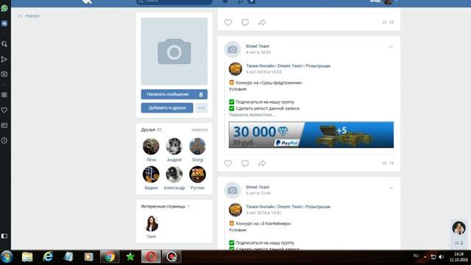471x265 pixels.
Task: Click the VK logo in the header
Action: click(87, 1)
